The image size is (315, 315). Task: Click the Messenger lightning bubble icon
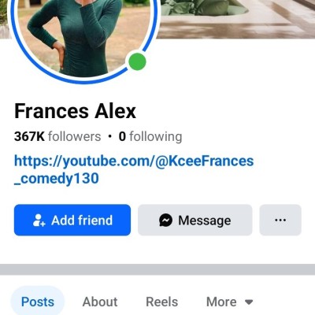[166, 220]
